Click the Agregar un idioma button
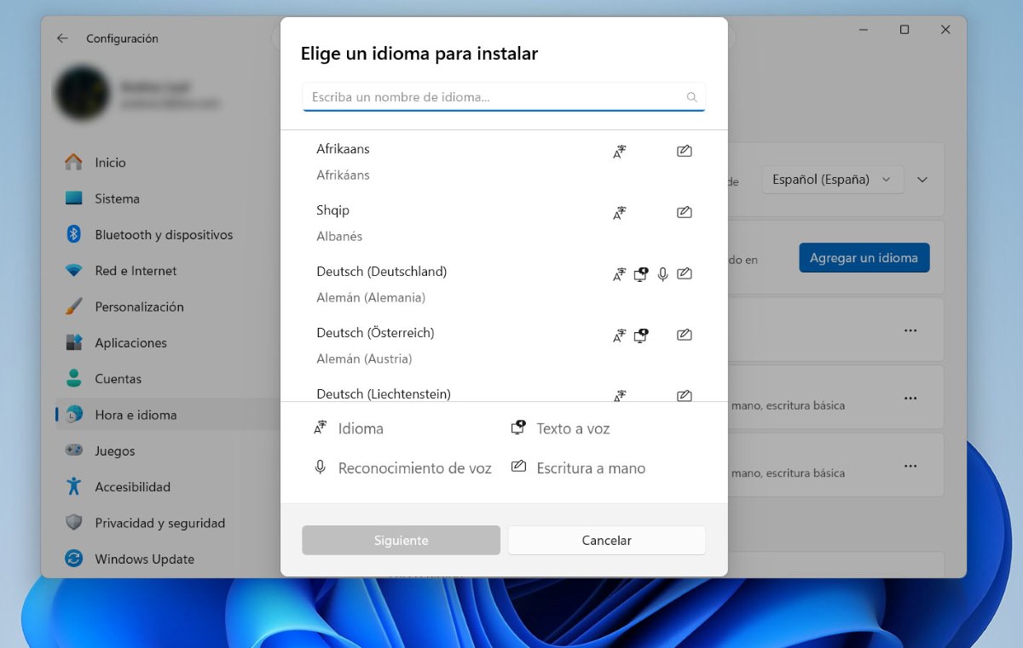Viewport: 1023px width, 648px height. (x=864, y=257)
